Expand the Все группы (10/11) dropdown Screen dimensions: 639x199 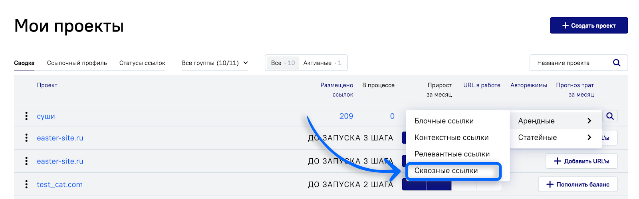[215, 63]
